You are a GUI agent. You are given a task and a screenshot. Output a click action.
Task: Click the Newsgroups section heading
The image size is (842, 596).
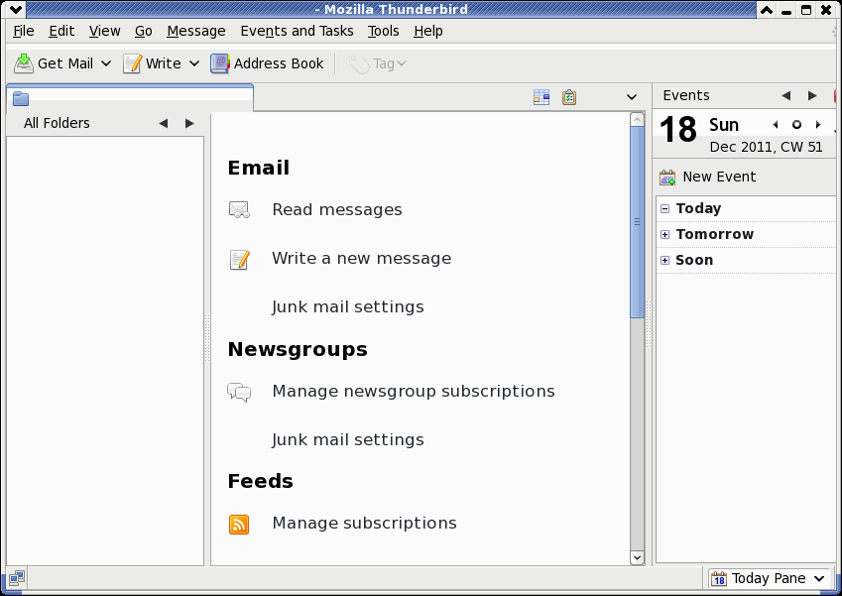coord(298,349)
